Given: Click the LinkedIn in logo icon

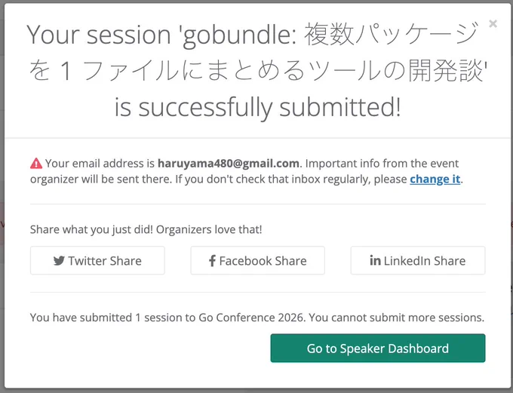Looking at the screenshot, I should click(x=375, y=260).
